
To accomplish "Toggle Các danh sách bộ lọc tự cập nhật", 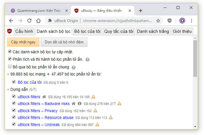I will [10, 51].
